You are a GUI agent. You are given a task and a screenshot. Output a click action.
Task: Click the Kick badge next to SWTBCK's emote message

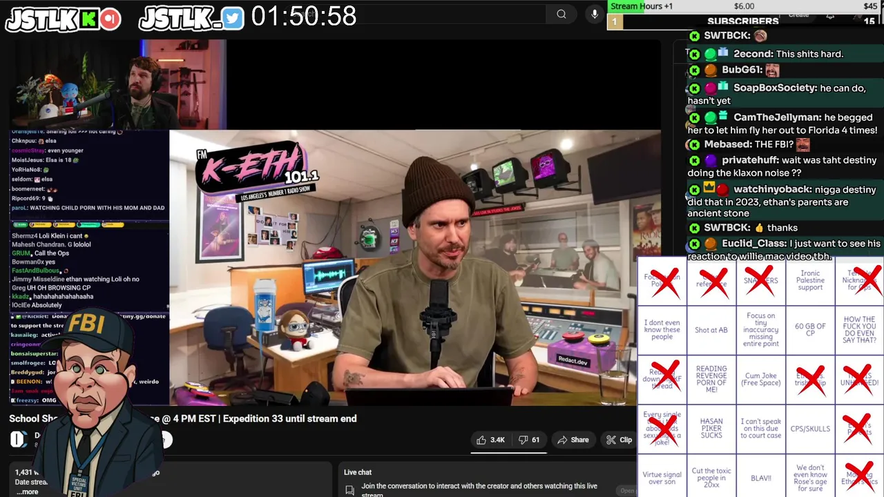click(695, 36)
